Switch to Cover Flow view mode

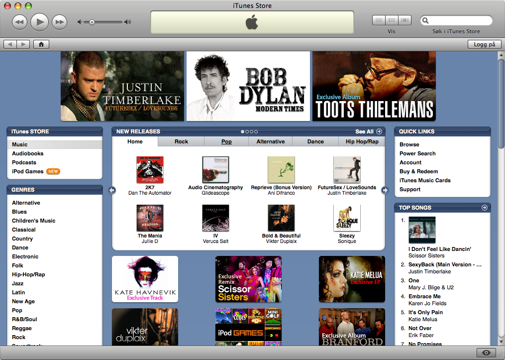tap(405, 20)
